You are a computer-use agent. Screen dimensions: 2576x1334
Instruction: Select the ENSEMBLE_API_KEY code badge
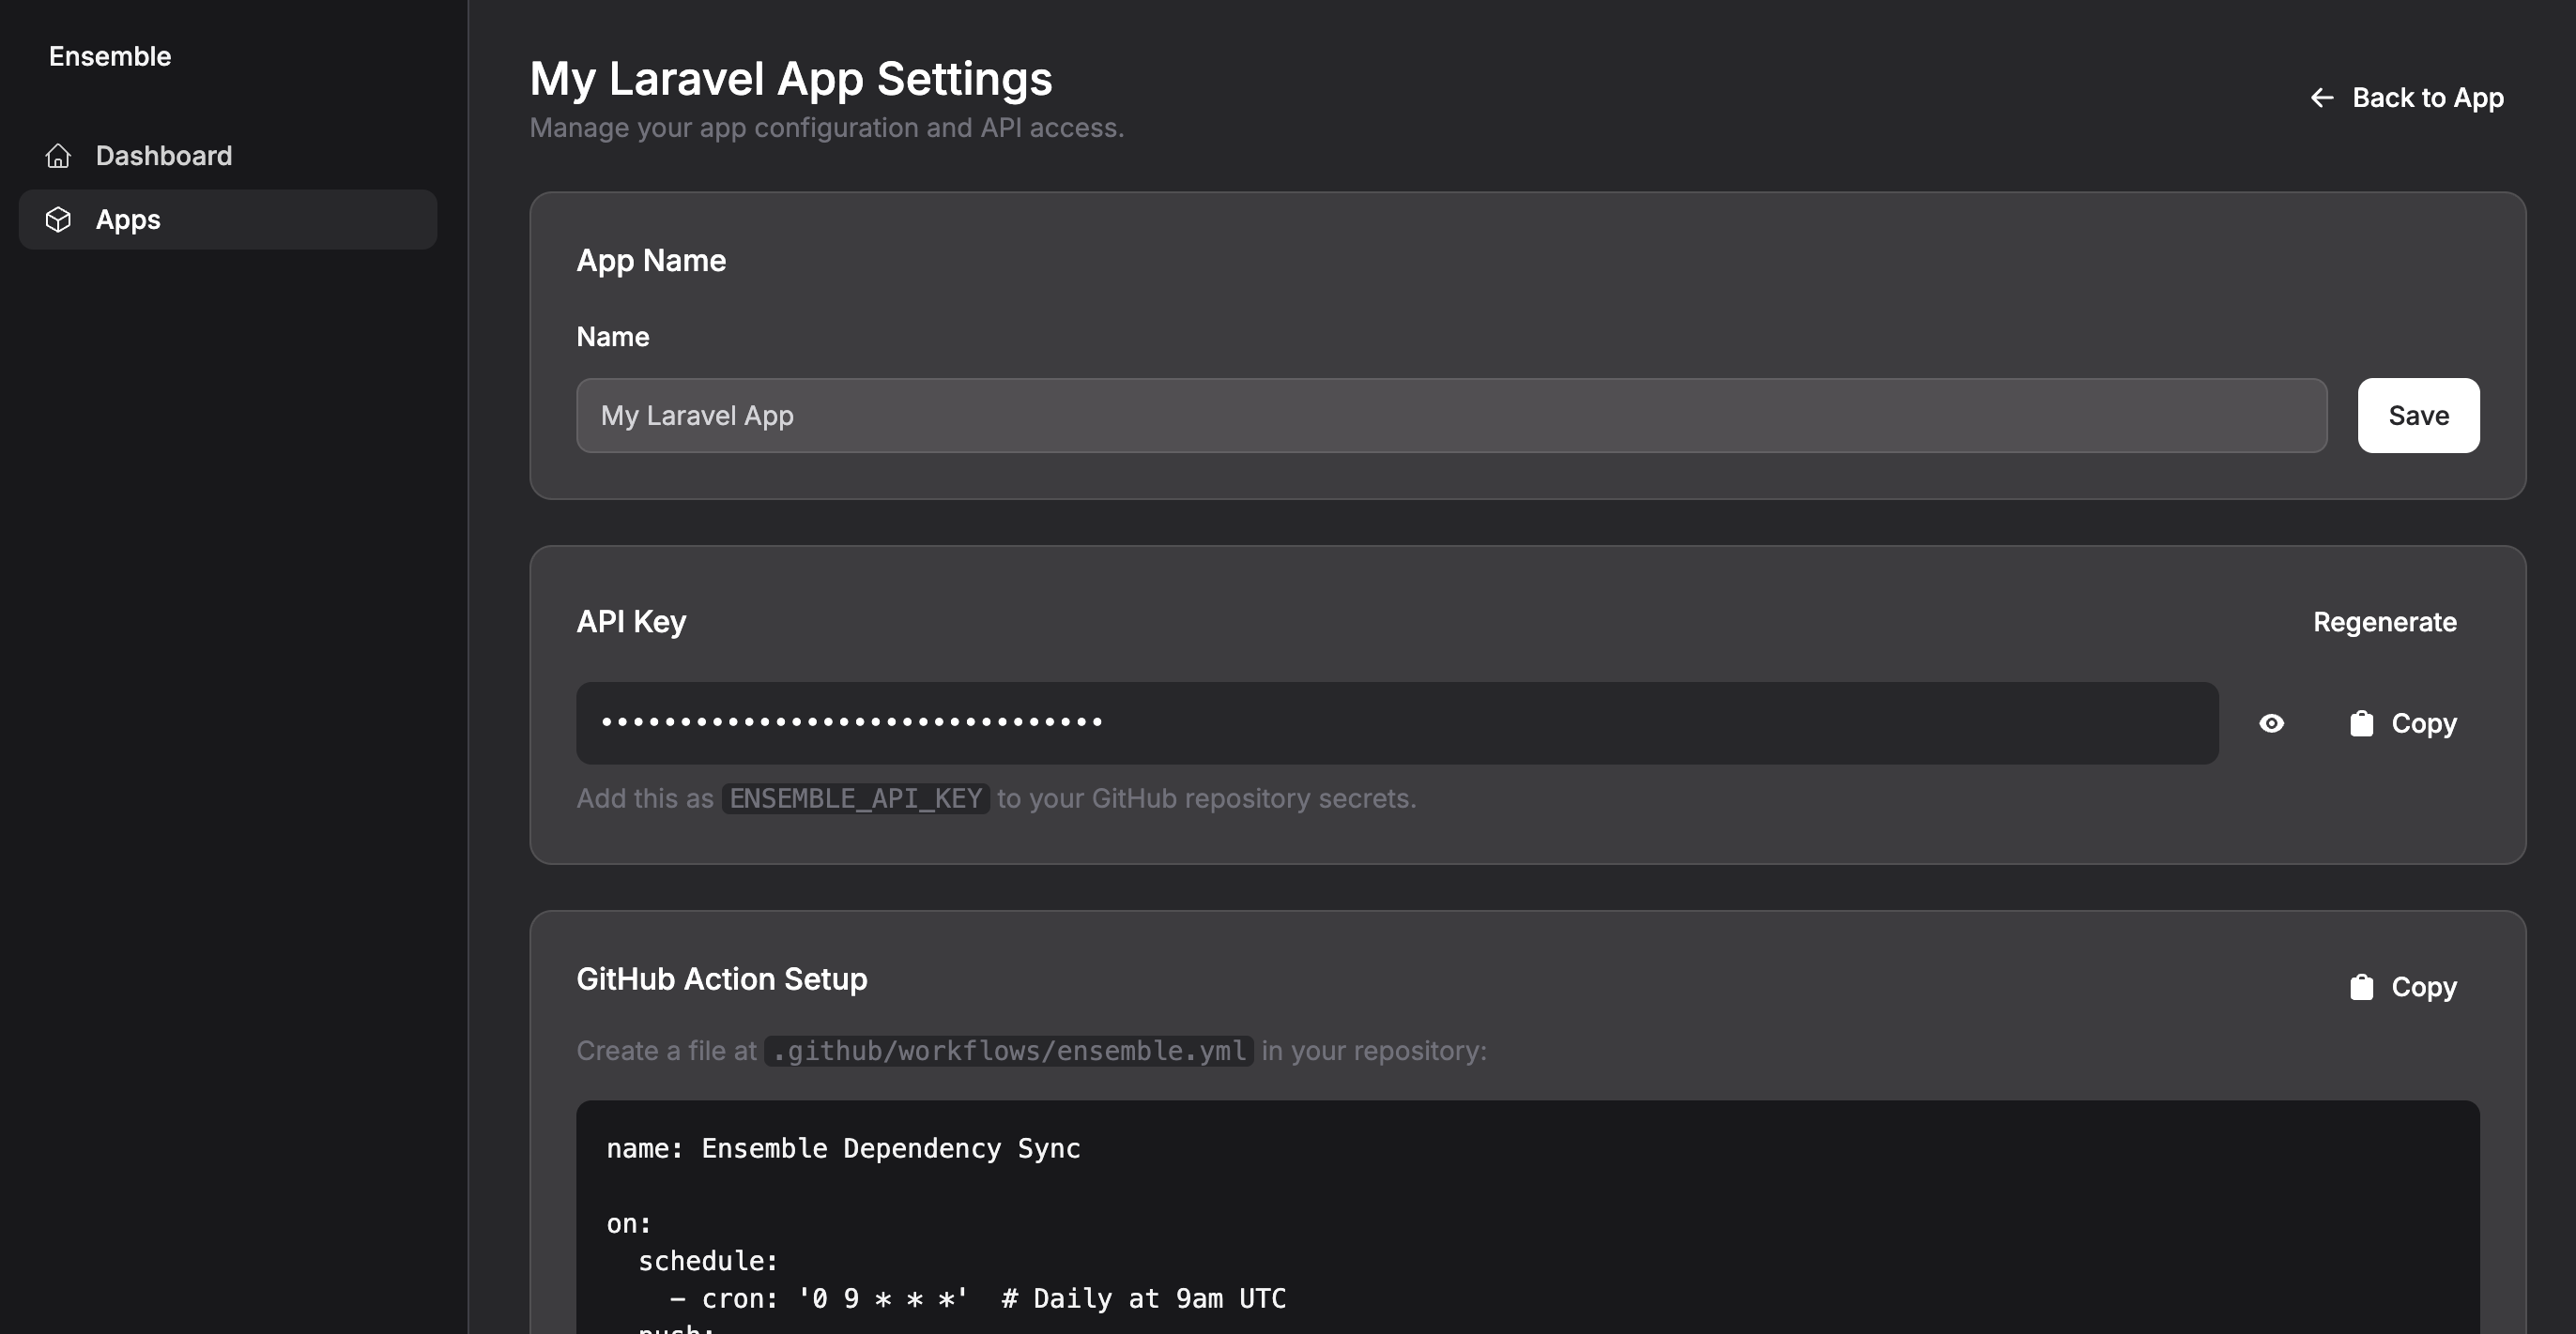(x=855, y=798)
